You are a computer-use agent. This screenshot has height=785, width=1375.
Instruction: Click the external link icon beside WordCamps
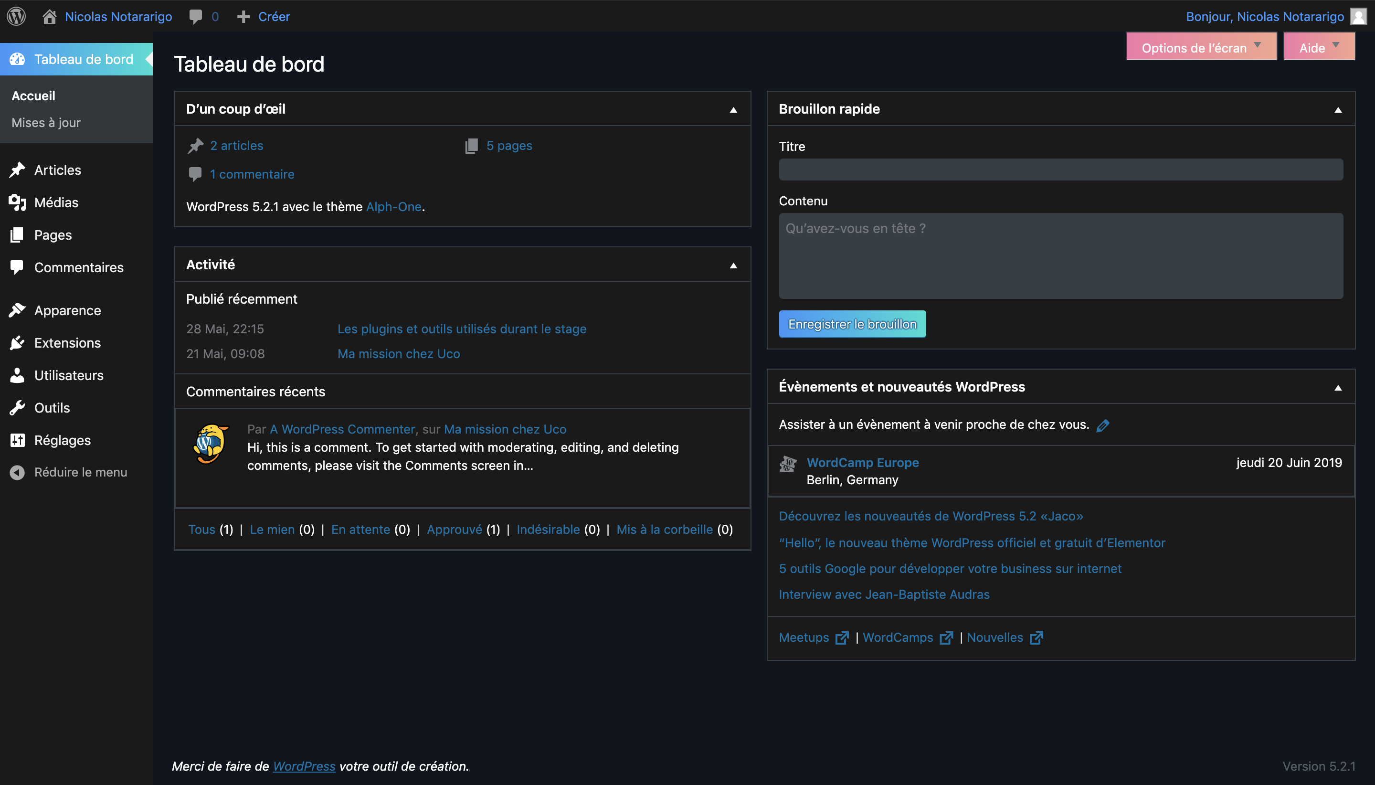coord(946,638)
